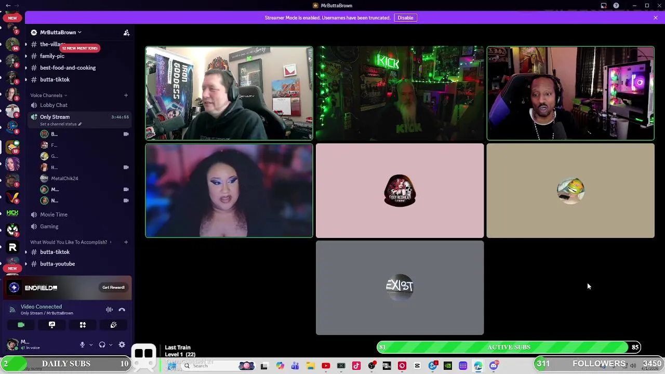Click the Daily Subs progress bar

pyautogui.click(x=66, y=364)
